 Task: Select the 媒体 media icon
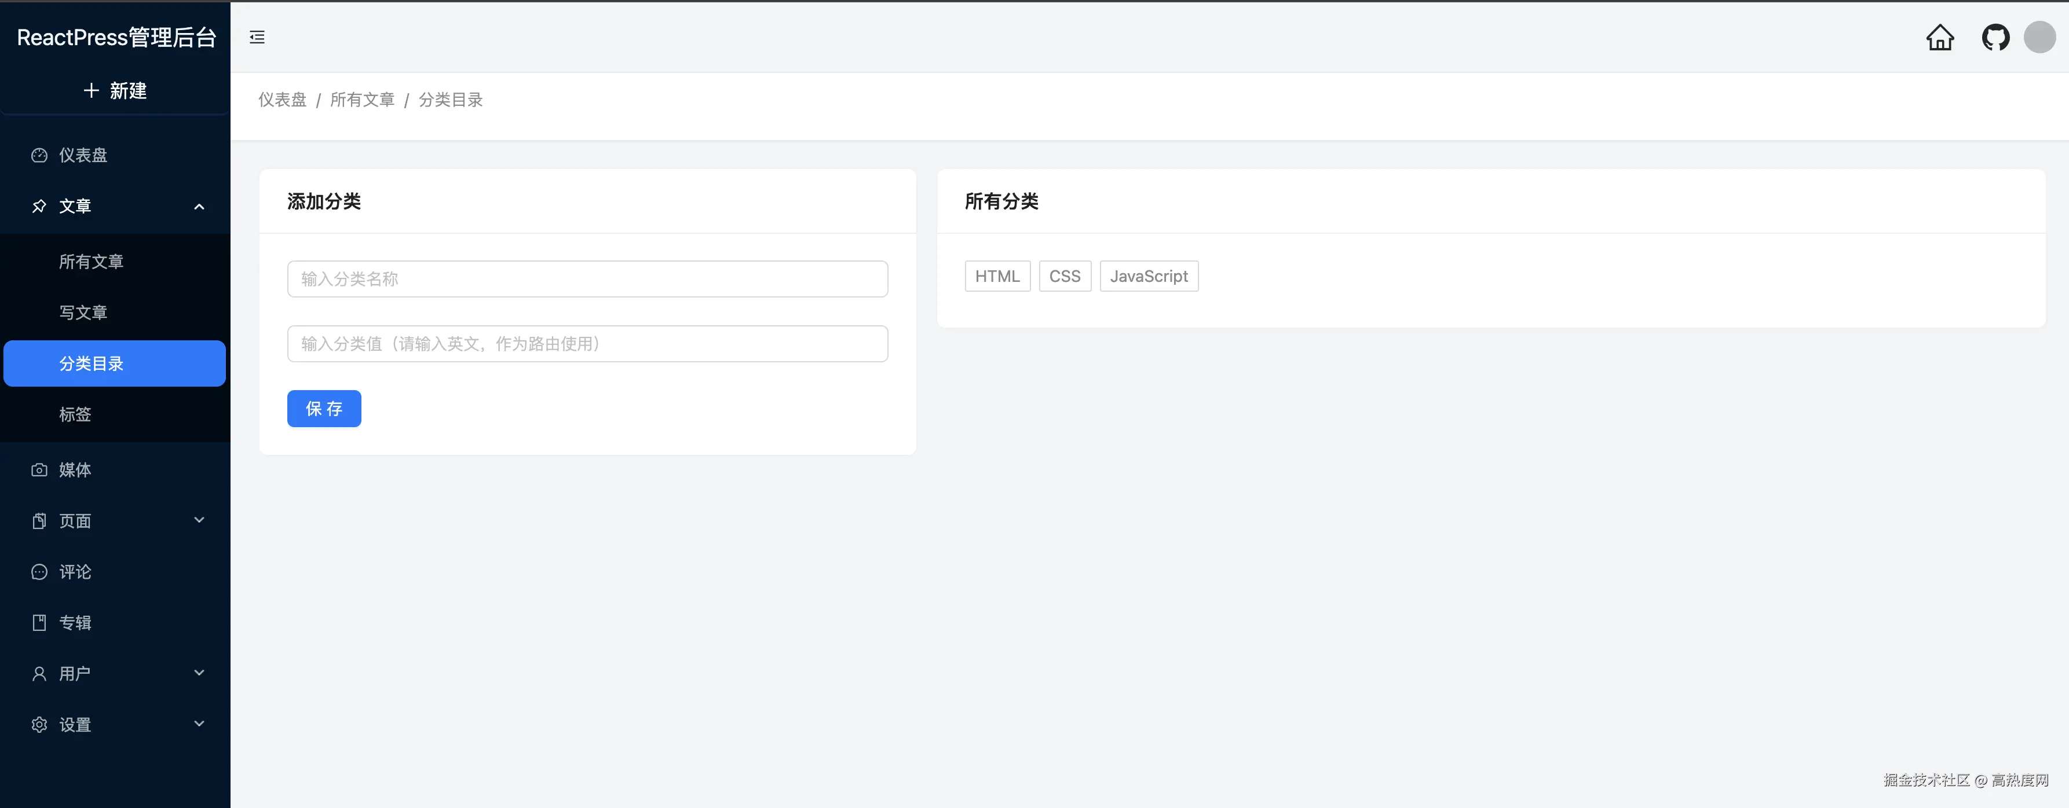(39, 469)
